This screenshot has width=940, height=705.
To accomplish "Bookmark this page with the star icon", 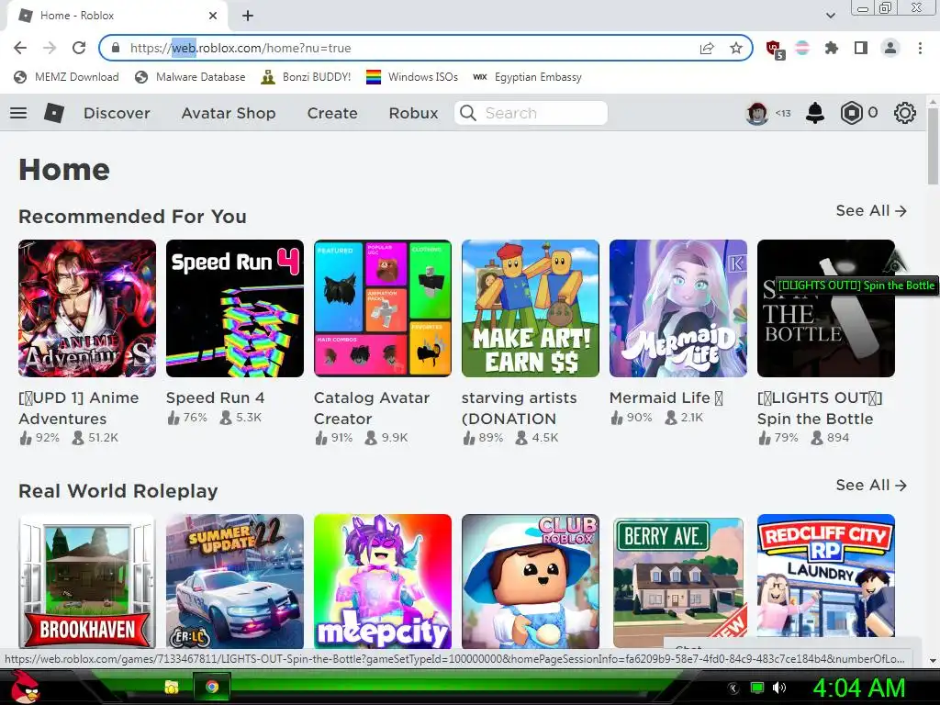I will click(x=736, y=48).
